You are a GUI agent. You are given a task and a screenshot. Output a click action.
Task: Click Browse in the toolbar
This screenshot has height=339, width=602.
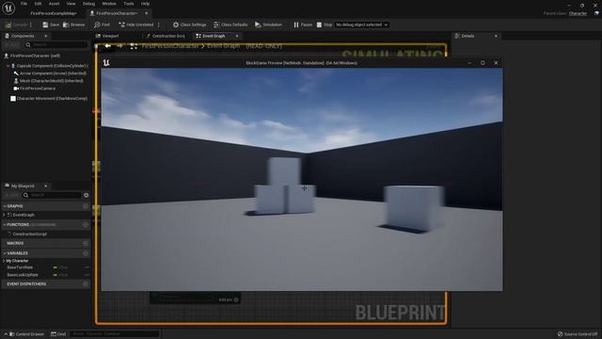(73, 24)
